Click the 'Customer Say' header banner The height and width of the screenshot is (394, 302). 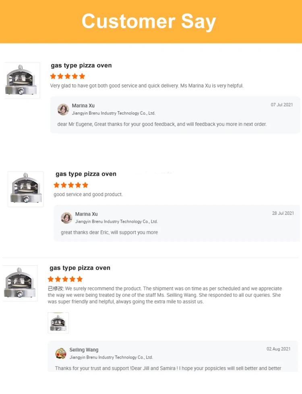[149, 21]
